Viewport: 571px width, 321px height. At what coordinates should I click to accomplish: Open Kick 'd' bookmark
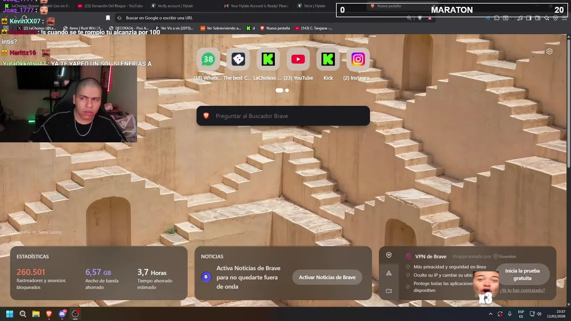pyautogui.click(x=251, y=28)
